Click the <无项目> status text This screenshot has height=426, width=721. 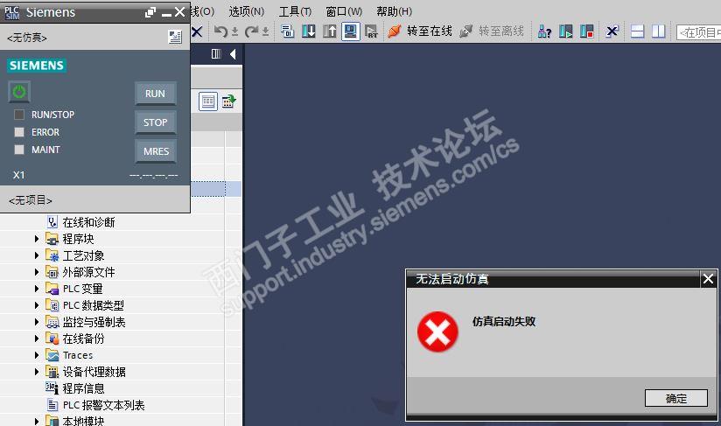31,200
